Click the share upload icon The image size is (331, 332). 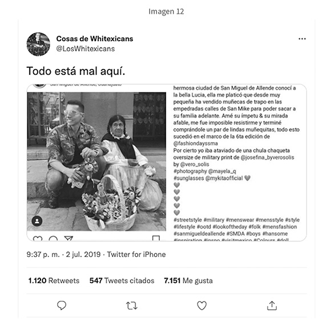[x=272, y=306]
